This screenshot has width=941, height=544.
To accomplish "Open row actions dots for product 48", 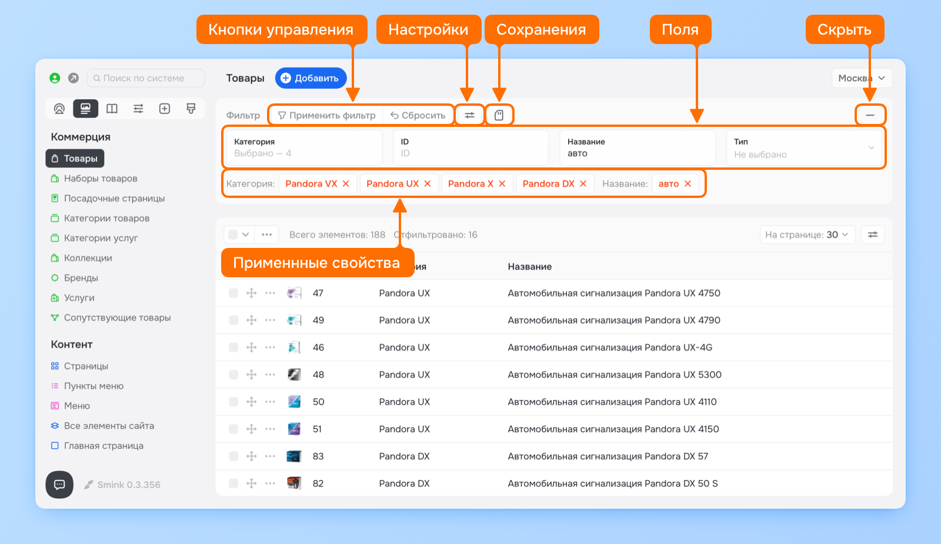I will tap(270, 375).
